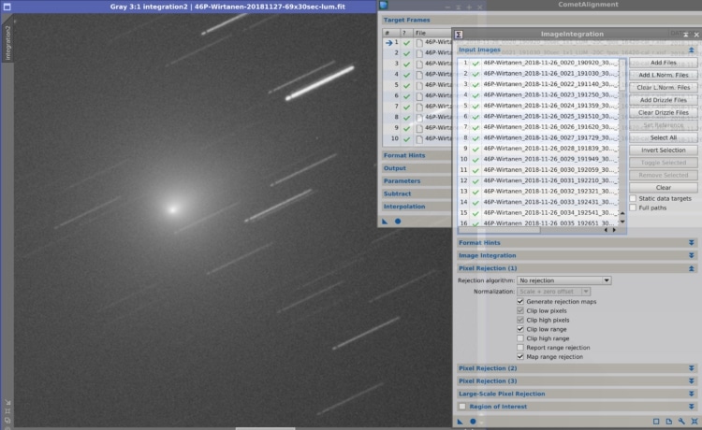Screen dimensions: 702x430
Task: Click Clear L.Norm. Files button
Action: (663, 88)
